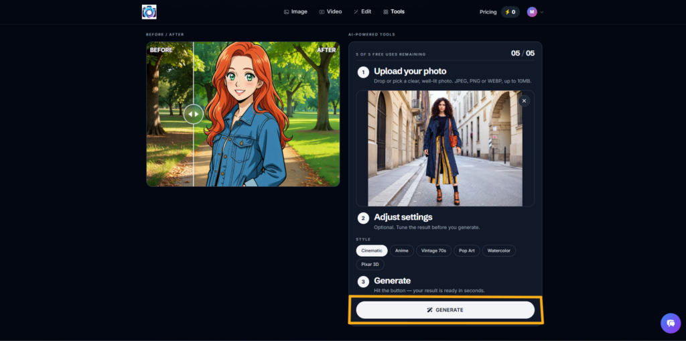Open the Edit menu
This screenshot has height=341, width=686.
tap(362, 12)
